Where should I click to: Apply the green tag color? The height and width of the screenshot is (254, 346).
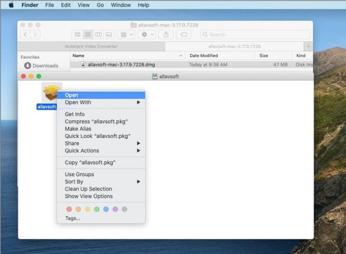click(x=97, y=209)
